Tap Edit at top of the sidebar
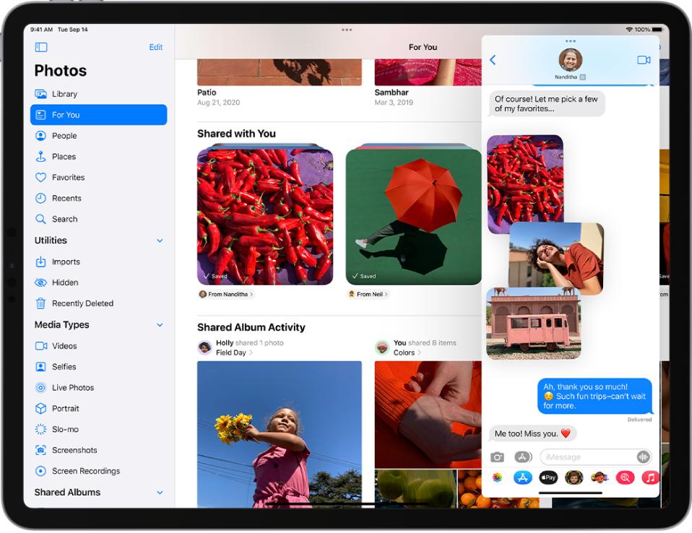The width and height of the screenshot is (692, 533). [x=156, y=48]
